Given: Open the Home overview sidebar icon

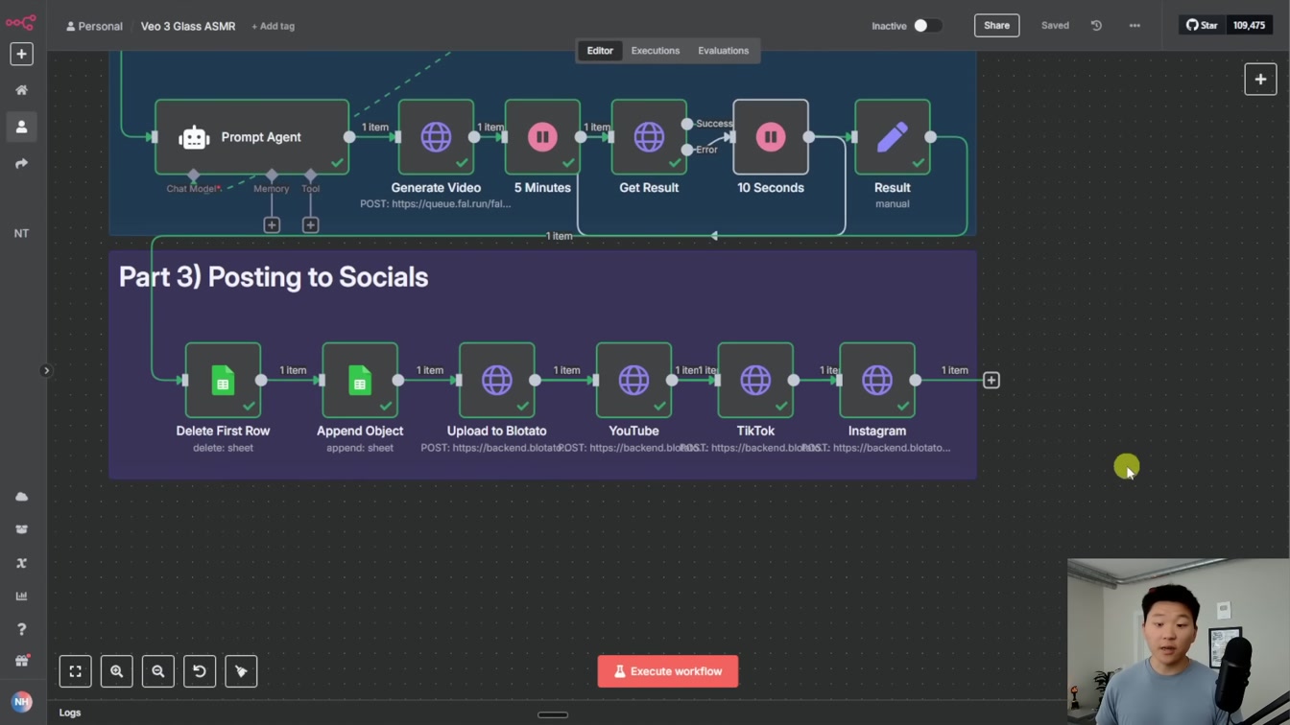Looking at the screenshot, I should coord(21,90).
